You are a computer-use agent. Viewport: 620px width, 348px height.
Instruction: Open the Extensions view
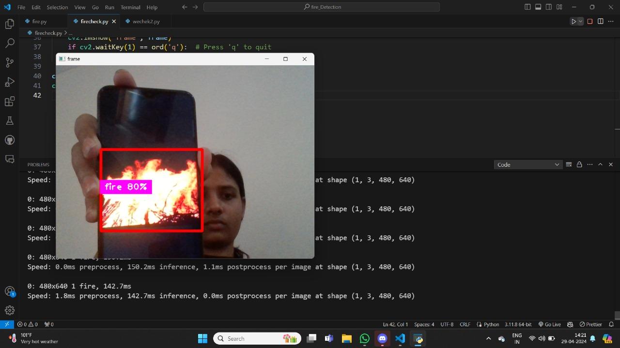coord(10,101)
